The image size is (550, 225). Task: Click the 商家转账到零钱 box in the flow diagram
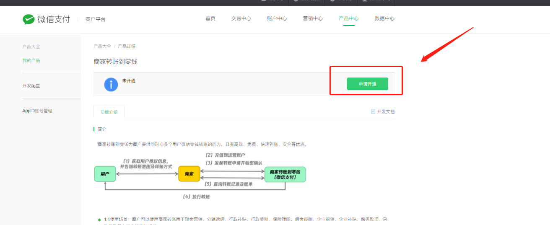point(285,174)
